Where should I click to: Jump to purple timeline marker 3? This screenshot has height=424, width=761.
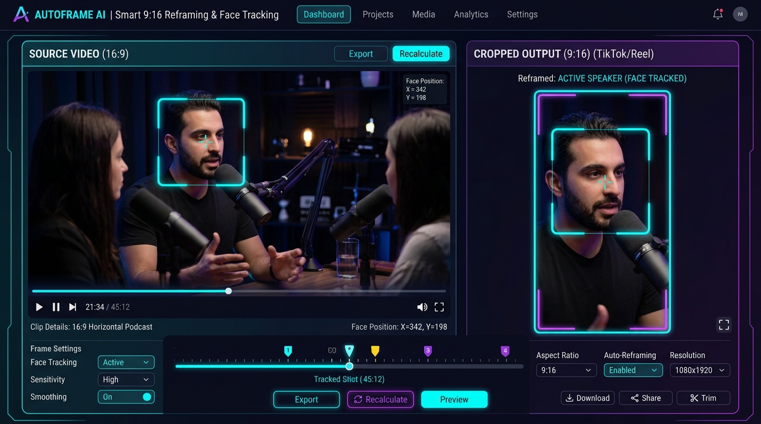(428, 351)
